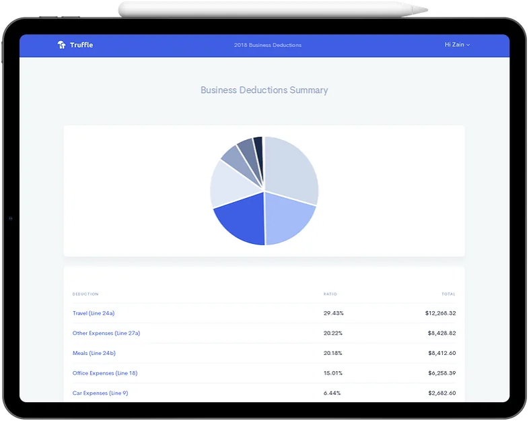
Task: Open the Travel (Line 24a) deduction link
Action: [94, 313]
